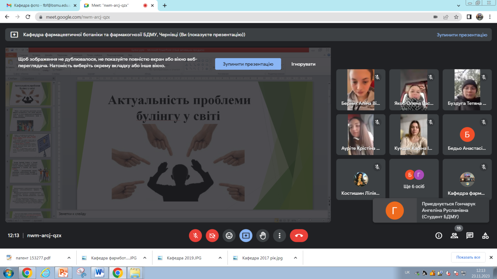Open more options three-dot menu
This screenshot has height=279, width=497.
coord(280,236)
